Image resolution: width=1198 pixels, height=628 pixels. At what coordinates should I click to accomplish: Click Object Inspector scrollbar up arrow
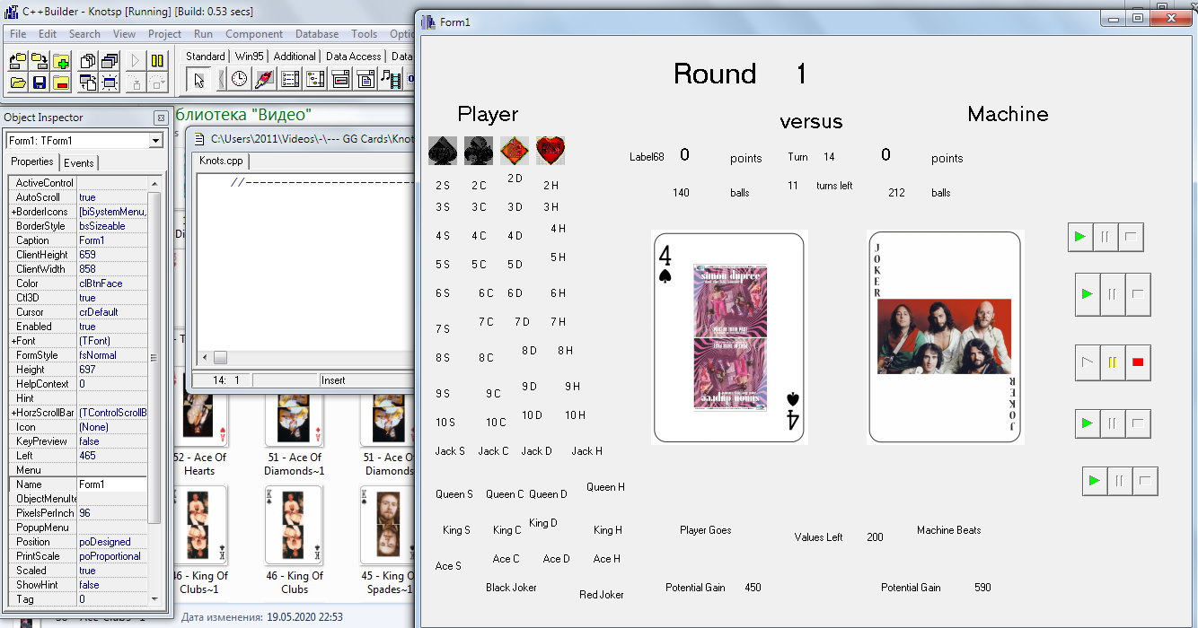click(154, 183)
